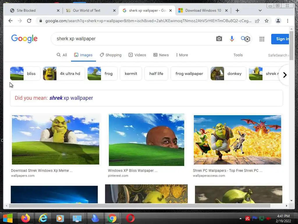Image resolution: width=298 pixels, height=224 pixels.
Task: Open the Download Shrek Windows Xp Meme link
Action: (42, 170)
